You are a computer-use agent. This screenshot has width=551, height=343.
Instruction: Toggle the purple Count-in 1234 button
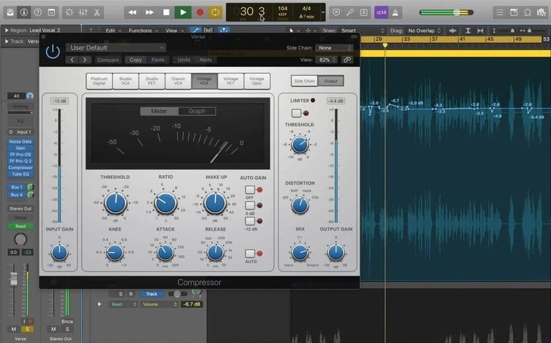pyautogui.click(x=381, y=13)
